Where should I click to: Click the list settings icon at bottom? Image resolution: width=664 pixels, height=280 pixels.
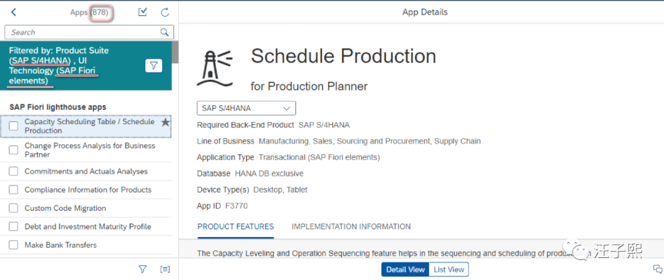point(165,269)
